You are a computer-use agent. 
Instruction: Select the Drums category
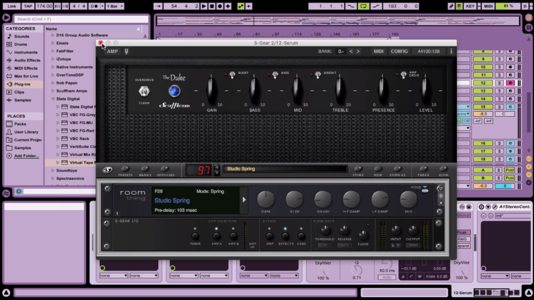pyautogui.click(x=21, y=44)
